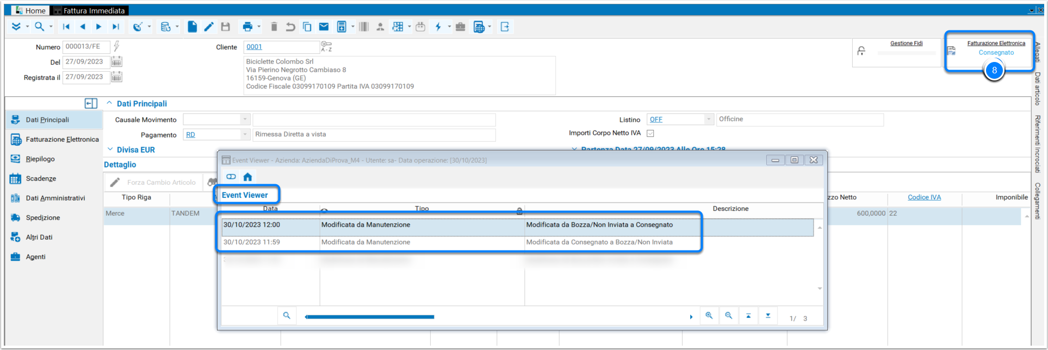The height and width of the screenshot is (350, 1048).
Task: Create a new document
Action: [193, 27]
